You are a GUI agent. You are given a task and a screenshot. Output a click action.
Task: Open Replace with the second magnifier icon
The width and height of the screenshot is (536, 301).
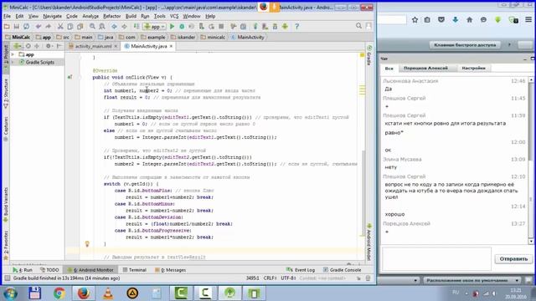coord(102,26)
